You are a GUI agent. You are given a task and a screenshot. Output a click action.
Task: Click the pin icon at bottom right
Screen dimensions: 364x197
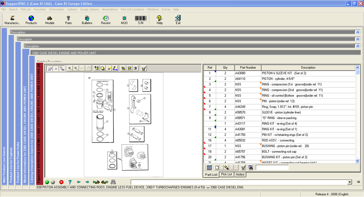(x=358, y=182)
